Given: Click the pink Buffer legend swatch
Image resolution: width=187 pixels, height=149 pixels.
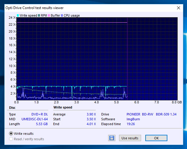Looking at the screenshot, I should click(x=49, y=15).
